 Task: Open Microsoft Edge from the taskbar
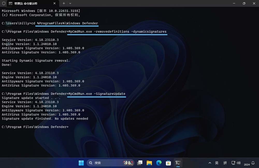pyautogui.click(x=159, y=163)
